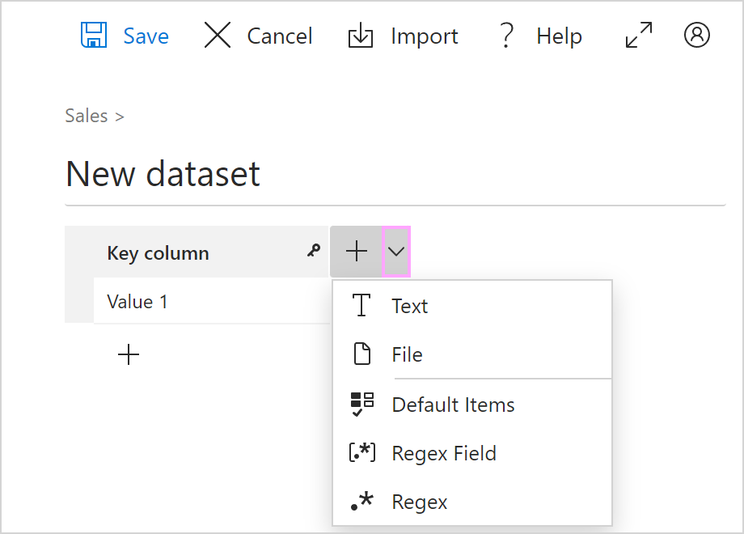Go to the Sales breadcrumb link
744x534 pixels.
click(x=87, y=116)
